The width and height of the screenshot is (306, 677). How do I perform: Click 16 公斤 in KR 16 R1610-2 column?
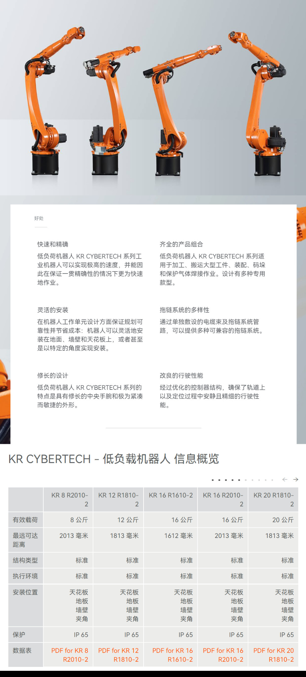point(182,520)
